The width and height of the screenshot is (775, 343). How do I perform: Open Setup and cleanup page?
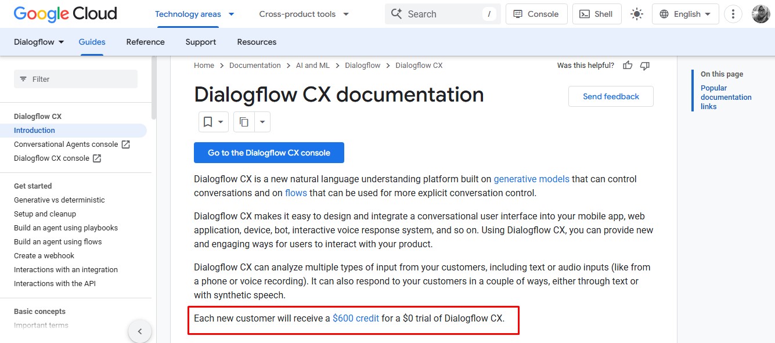tap(45, 214)
